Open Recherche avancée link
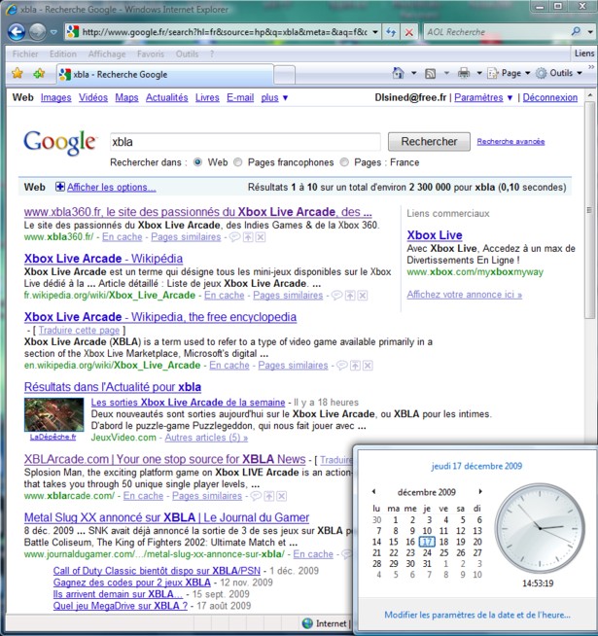This screenshot has width=598, height=636. click(x=510, y=142)
